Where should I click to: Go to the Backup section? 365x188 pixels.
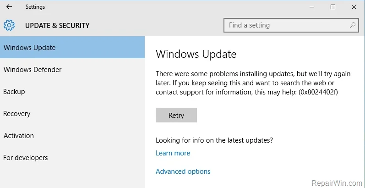point(14,92)
